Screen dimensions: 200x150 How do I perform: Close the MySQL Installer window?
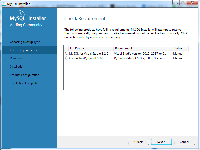(x=192, y=3)
